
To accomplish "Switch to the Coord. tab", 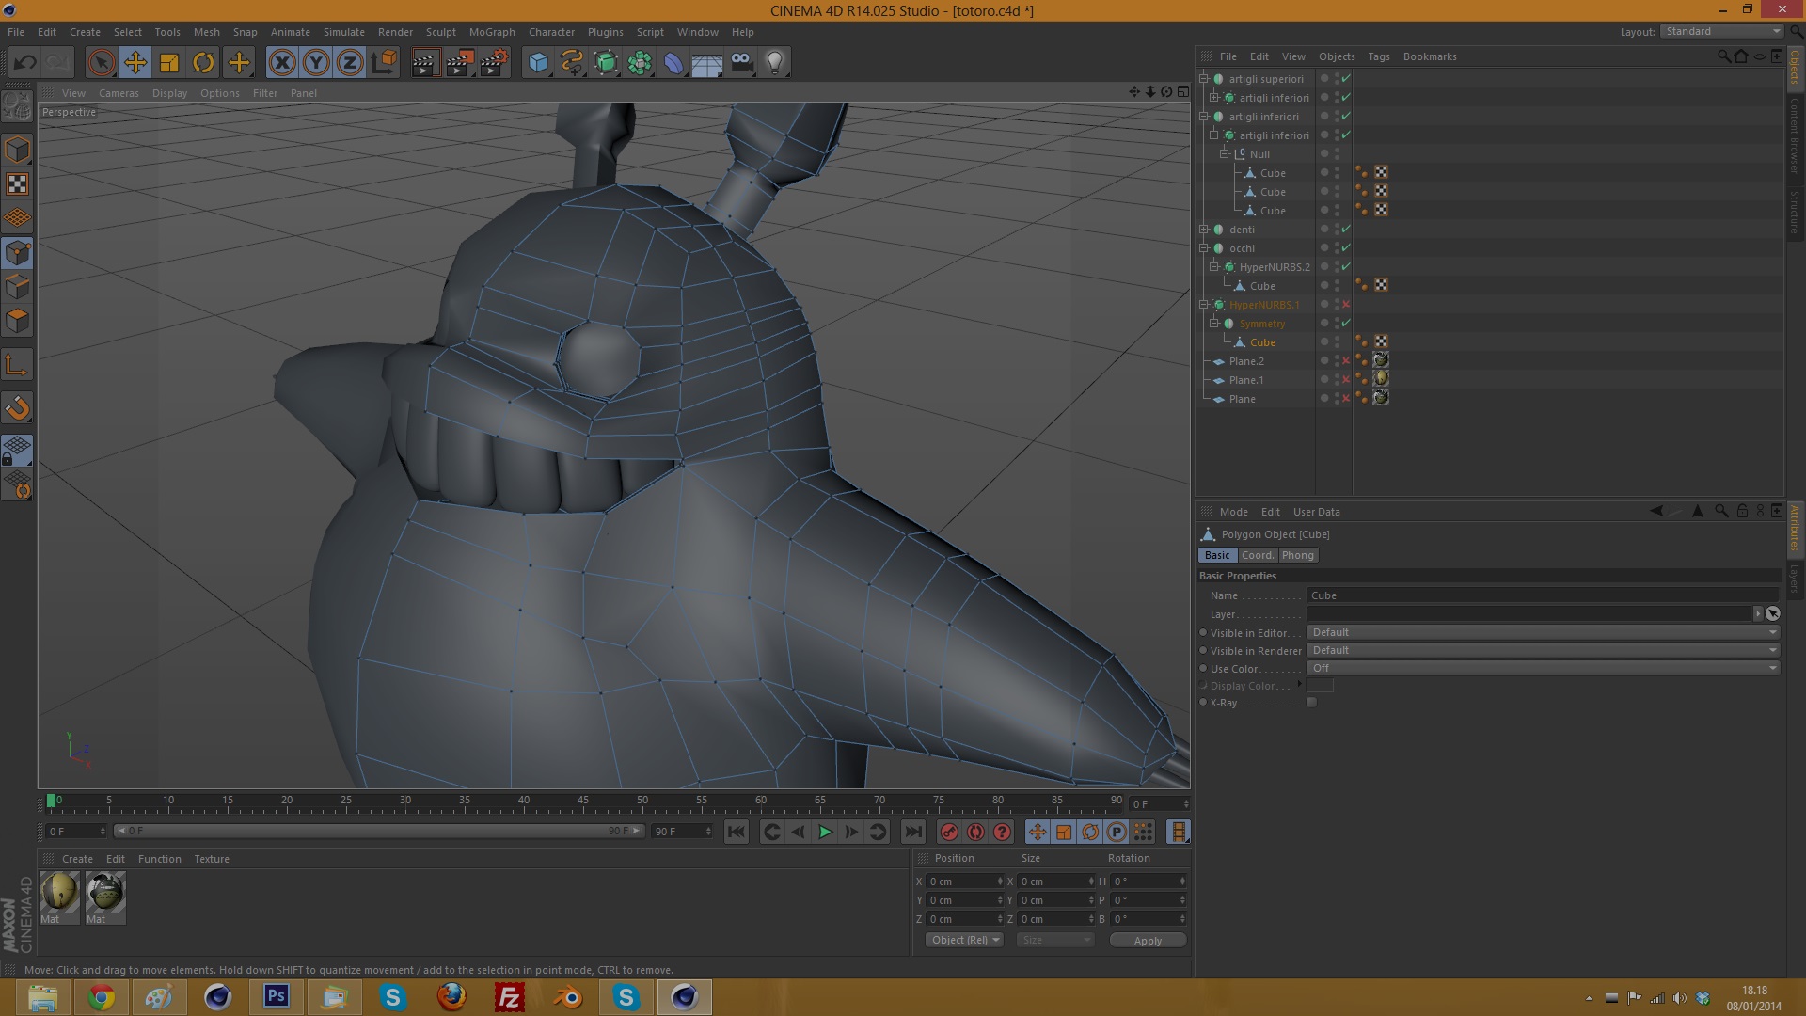I will [1257, 555].
